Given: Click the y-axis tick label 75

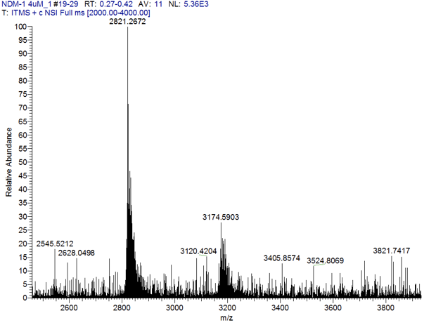Looking at the screenshot, I should [23, 94].
